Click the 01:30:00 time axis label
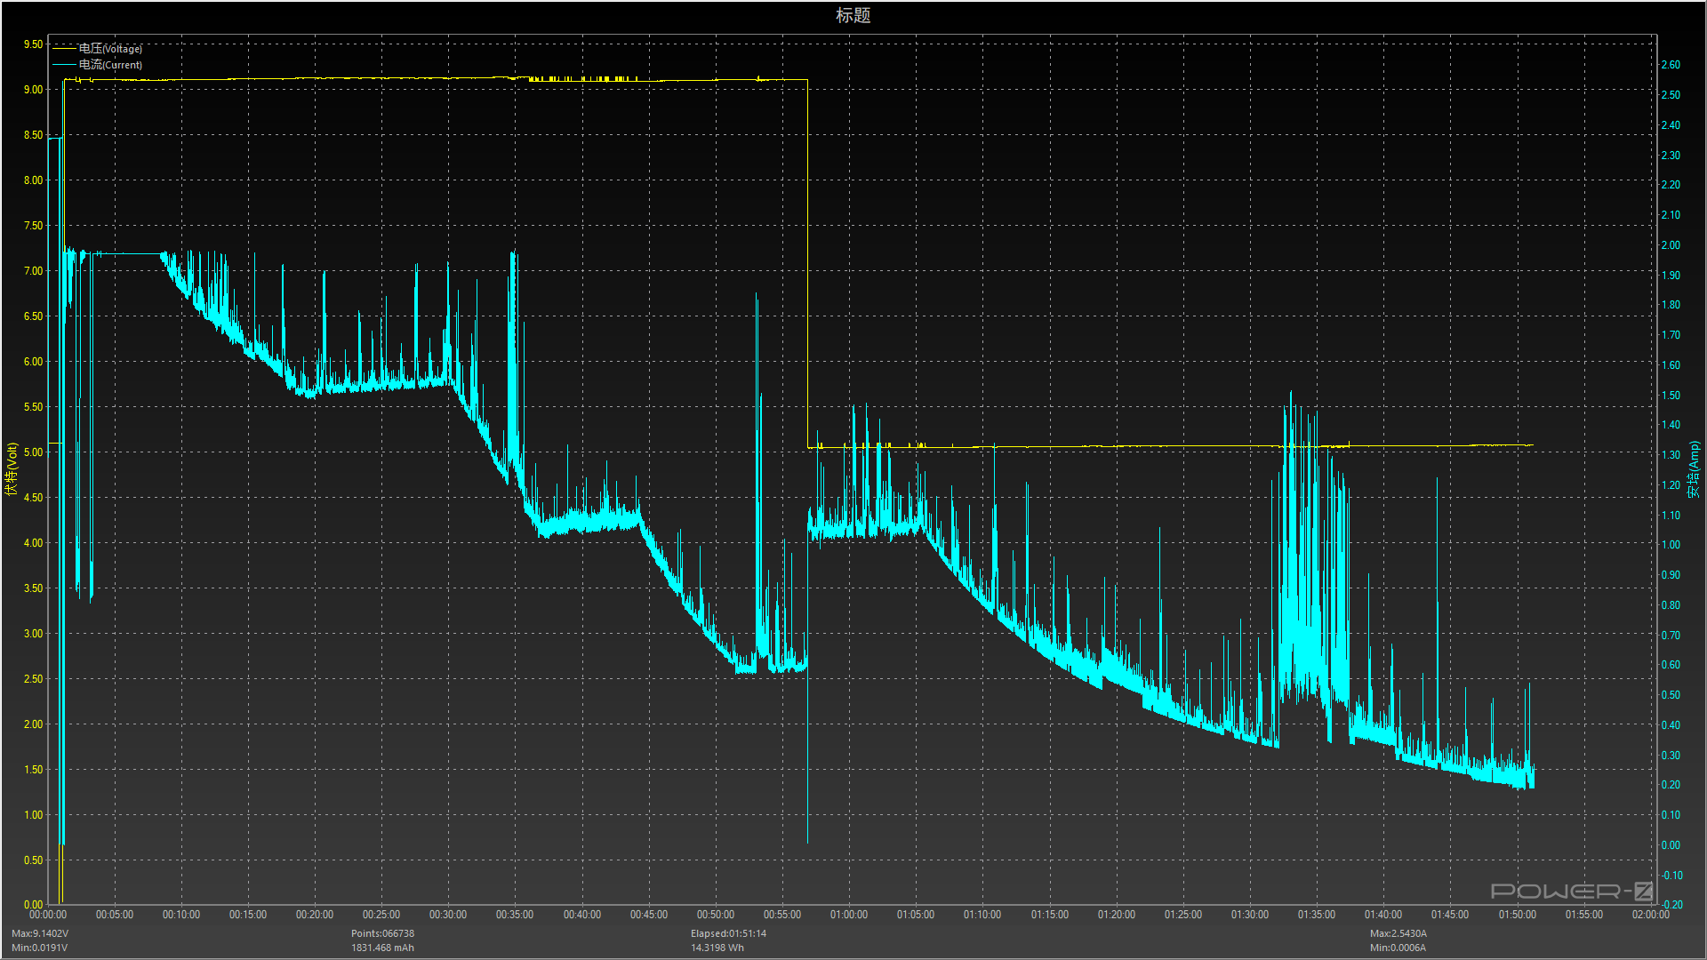Screen dimensions: 1707x960 1250,915
